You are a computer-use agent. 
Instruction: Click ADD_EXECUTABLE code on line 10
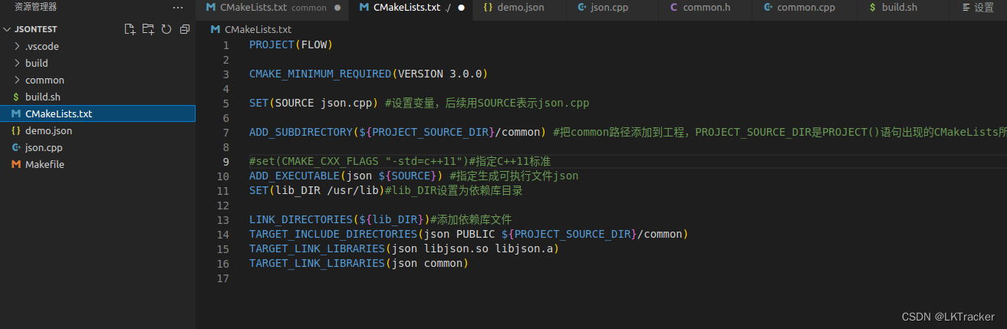coord(346,176)
